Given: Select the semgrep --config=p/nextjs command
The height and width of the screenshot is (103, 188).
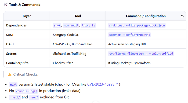Looking at the screenshot, I should (129, 35).
